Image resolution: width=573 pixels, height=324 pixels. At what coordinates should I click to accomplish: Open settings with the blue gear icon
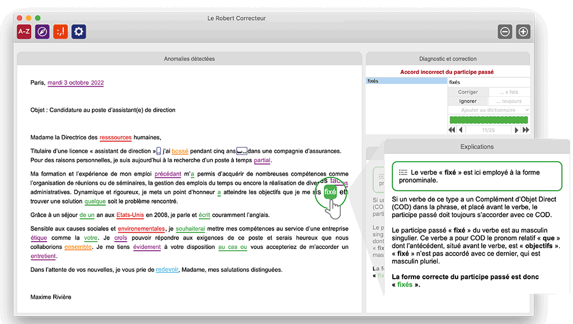pyautogui.click(x=79, y=32)
